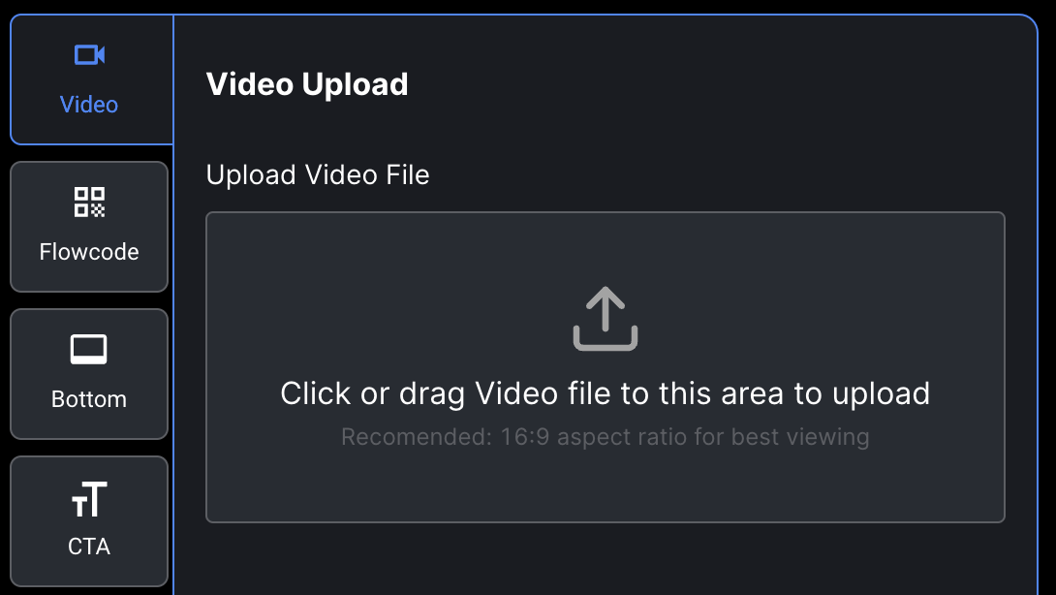Switch to the Bottom tab label
This screenshot has height=595, width=1056.
pyautogui.click(x=89, y=399)
